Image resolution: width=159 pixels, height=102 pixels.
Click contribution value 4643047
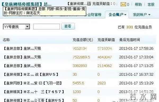[105, 57]
